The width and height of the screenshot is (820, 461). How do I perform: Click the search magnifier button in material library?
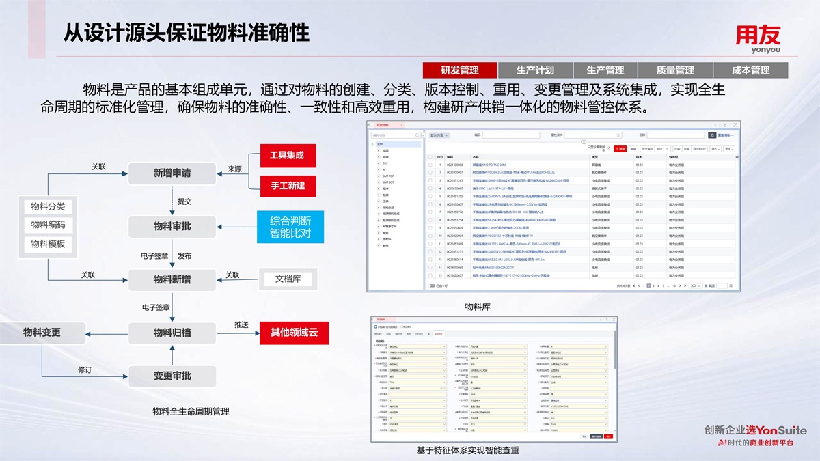point(711,135)
